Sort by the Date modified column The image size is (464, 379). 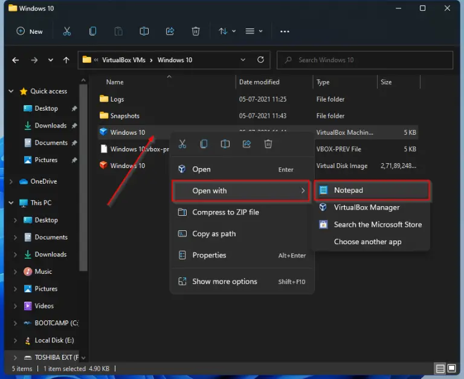(259, 82)
